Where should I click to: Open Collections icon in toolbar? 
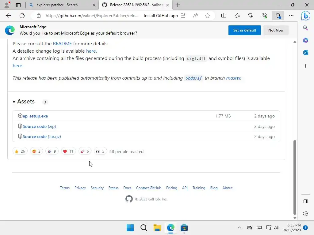[251, 16]
